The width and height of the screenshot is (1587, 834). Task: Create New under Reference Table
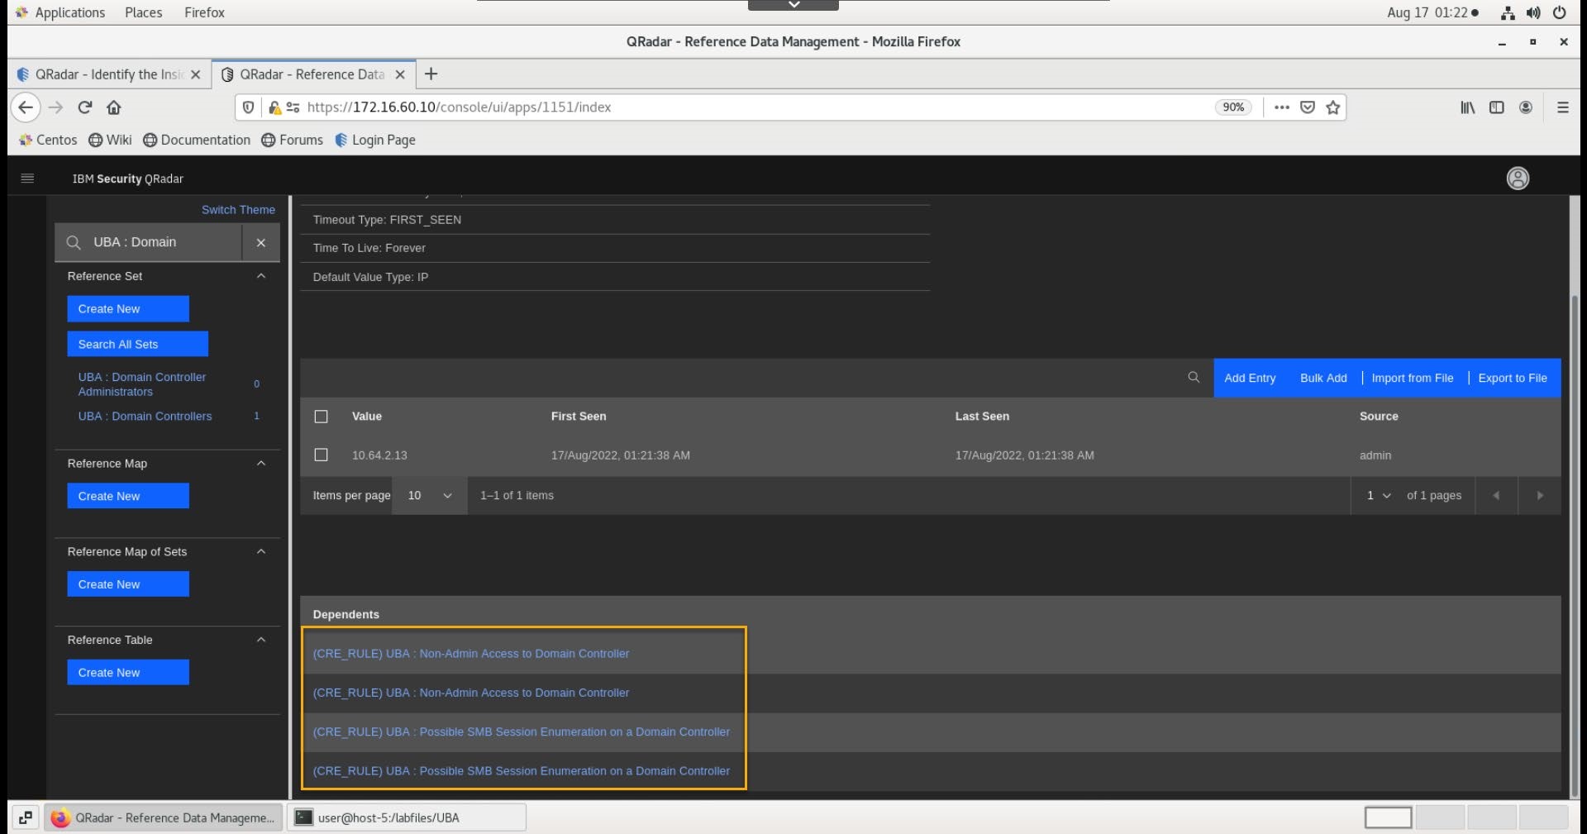pyautogui.click(x=128, y=672)
